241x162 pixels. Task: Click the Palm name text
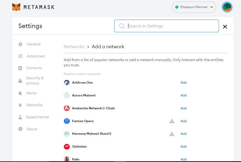76,159
